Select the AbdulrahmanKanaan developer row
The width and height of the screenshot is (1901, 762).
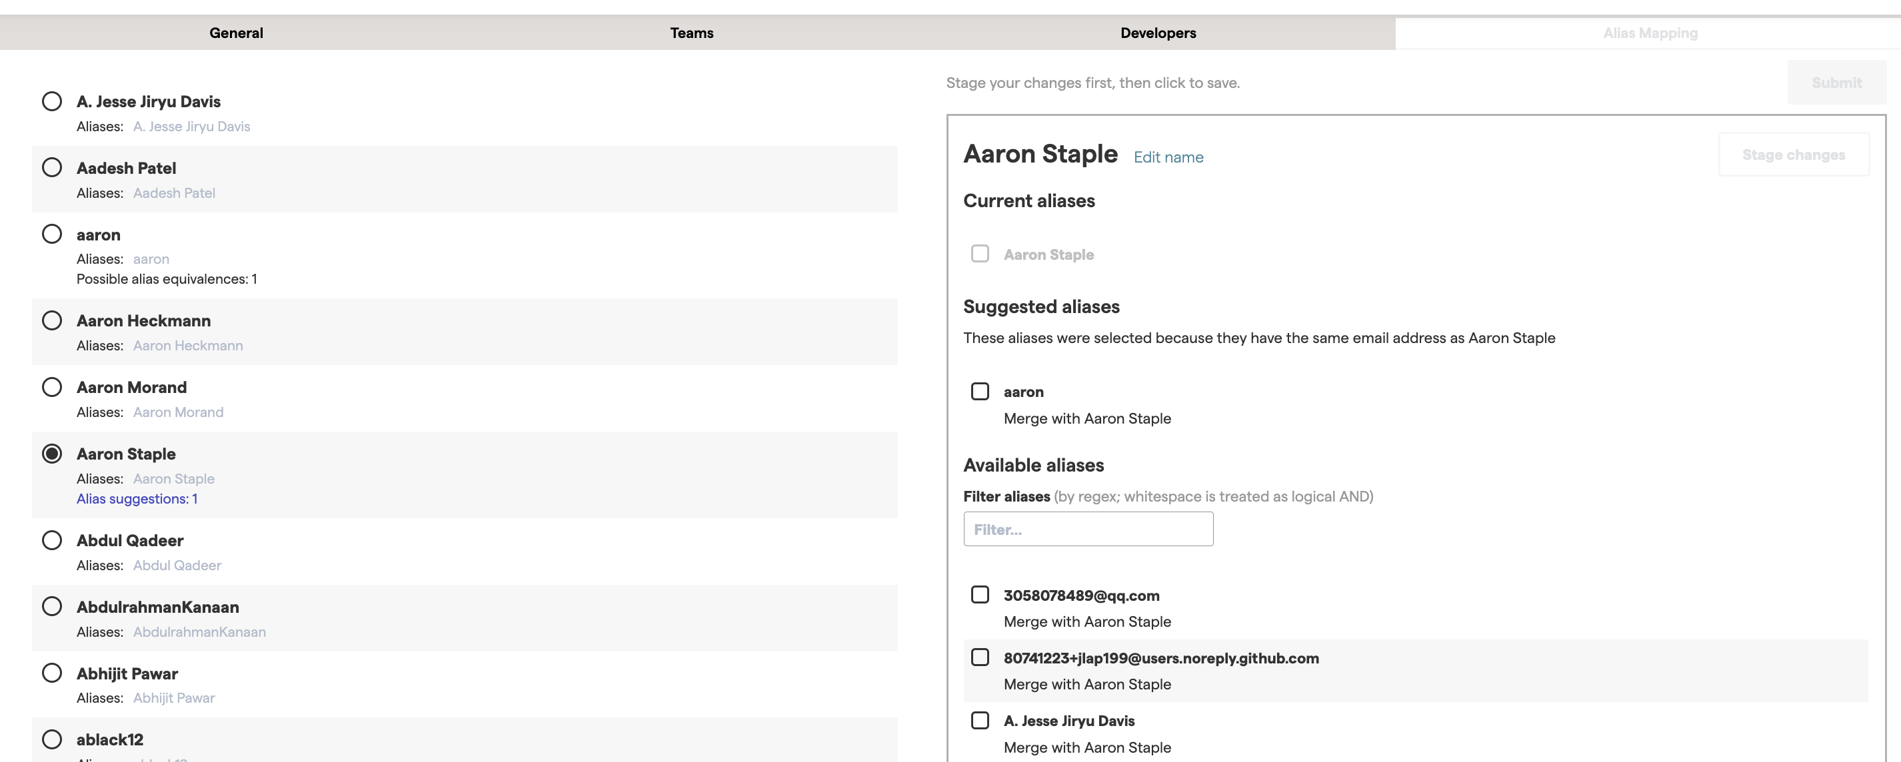52,606
